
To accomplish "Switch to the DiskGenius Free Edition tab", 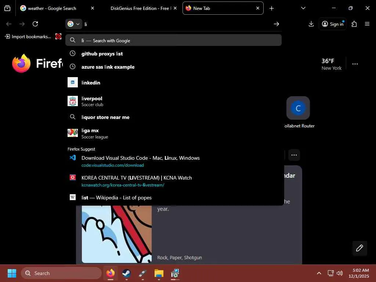I will (x=141, y=8).
